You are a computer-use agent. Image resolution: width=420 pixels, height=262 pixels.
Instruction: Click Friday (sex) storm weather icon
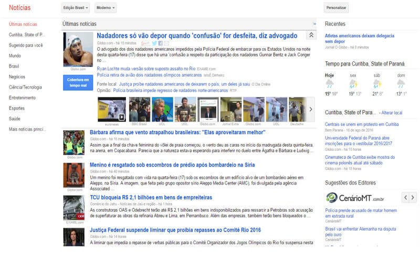(353, 84)
